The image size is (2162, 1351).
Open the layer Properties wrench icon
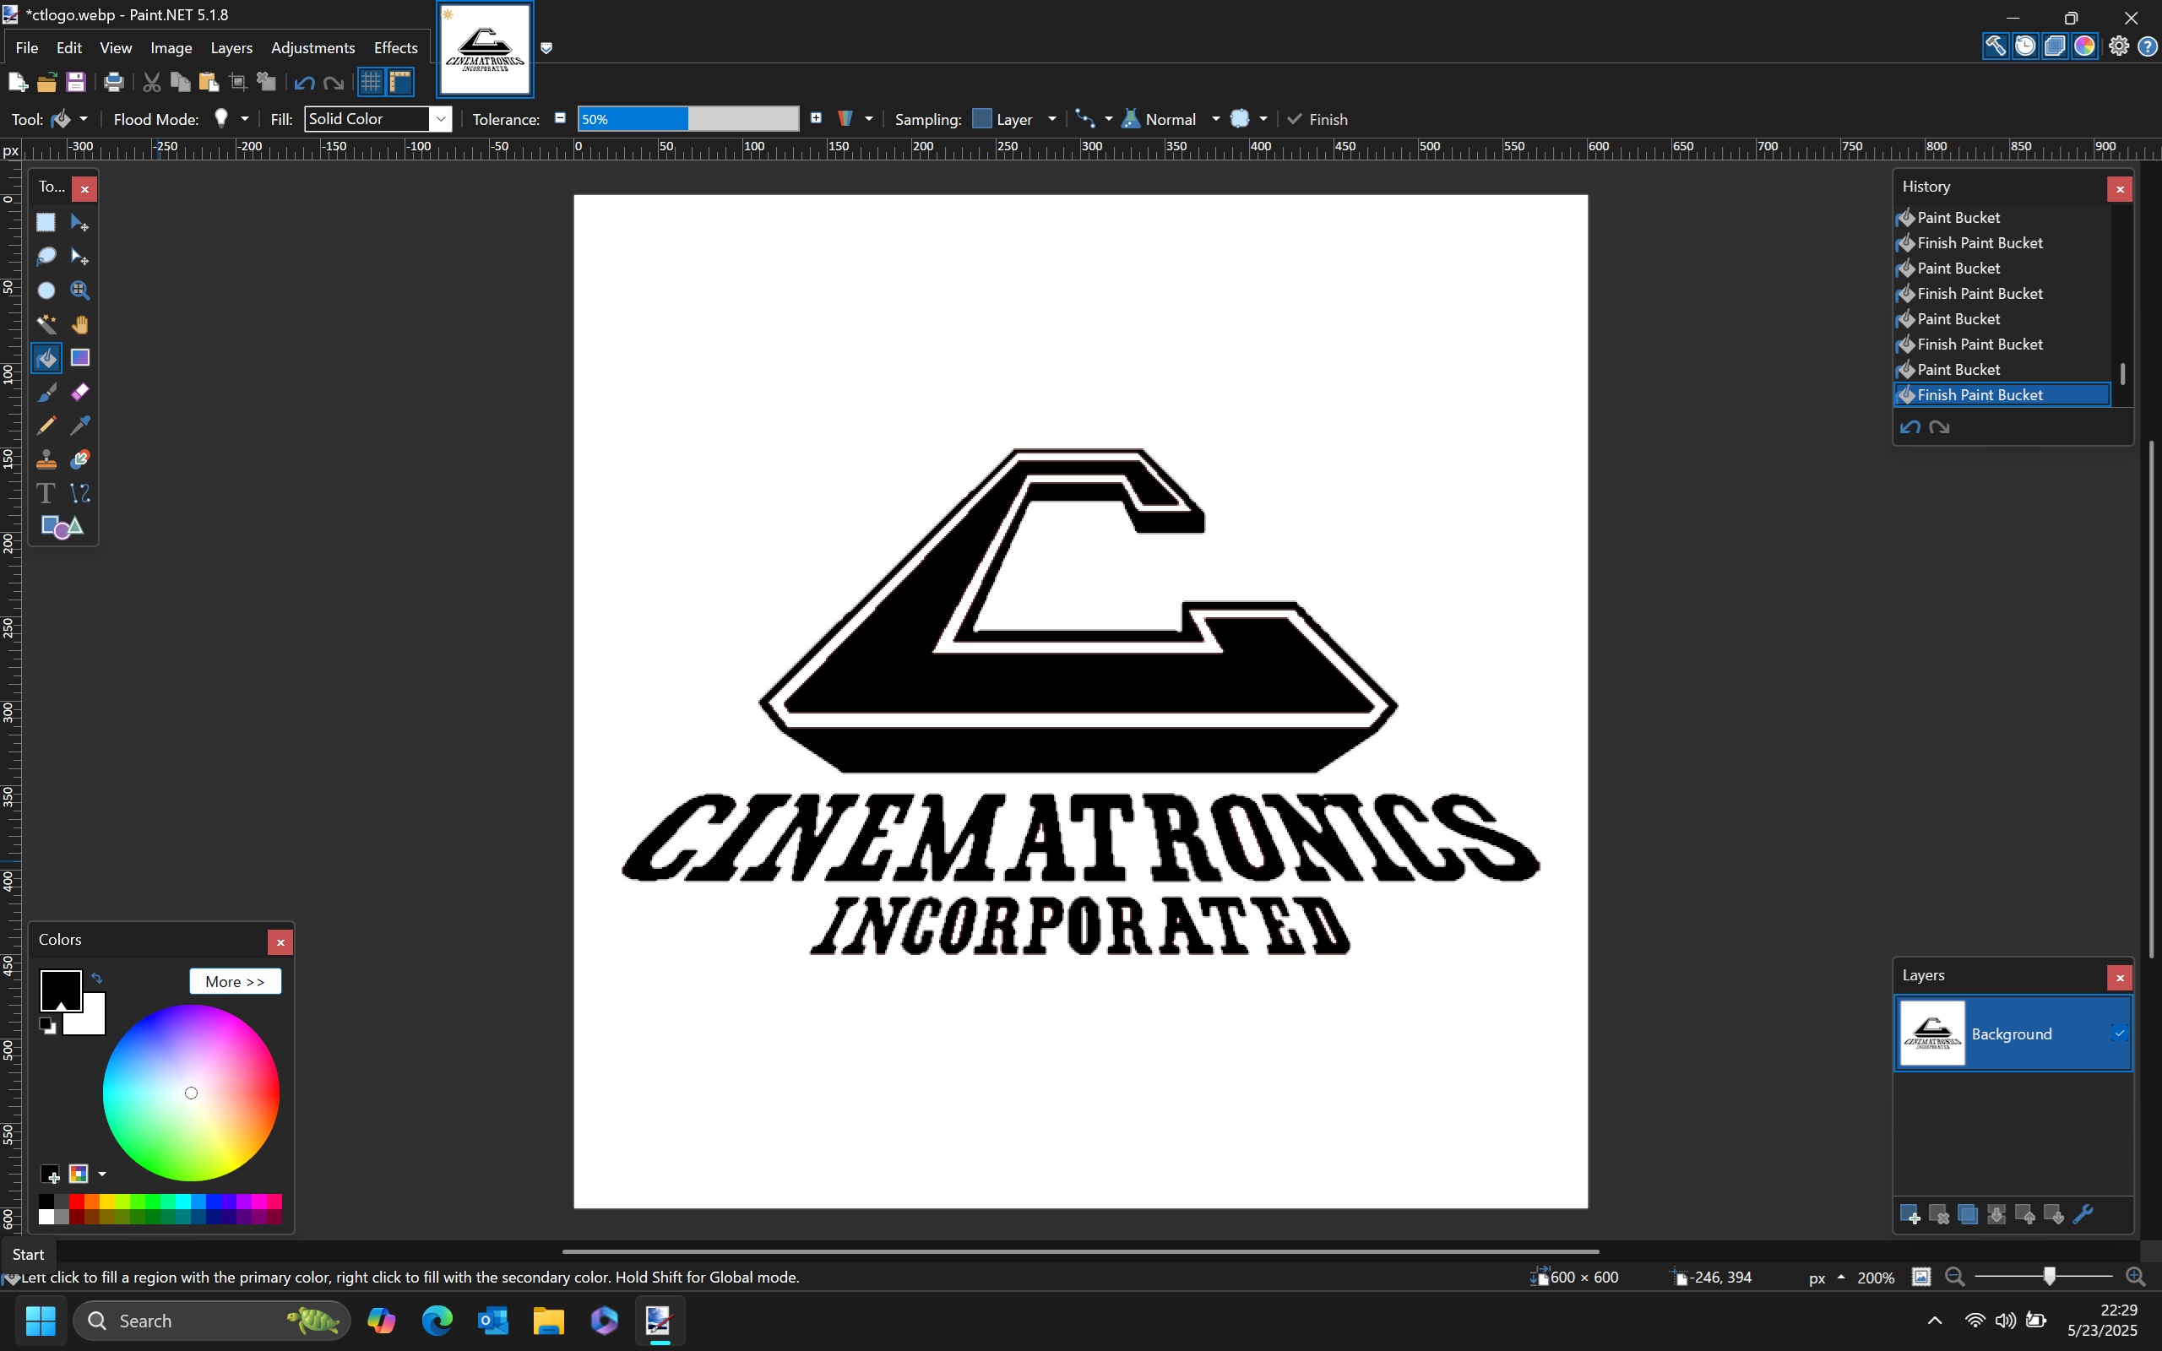[x=2083, y=1214]
